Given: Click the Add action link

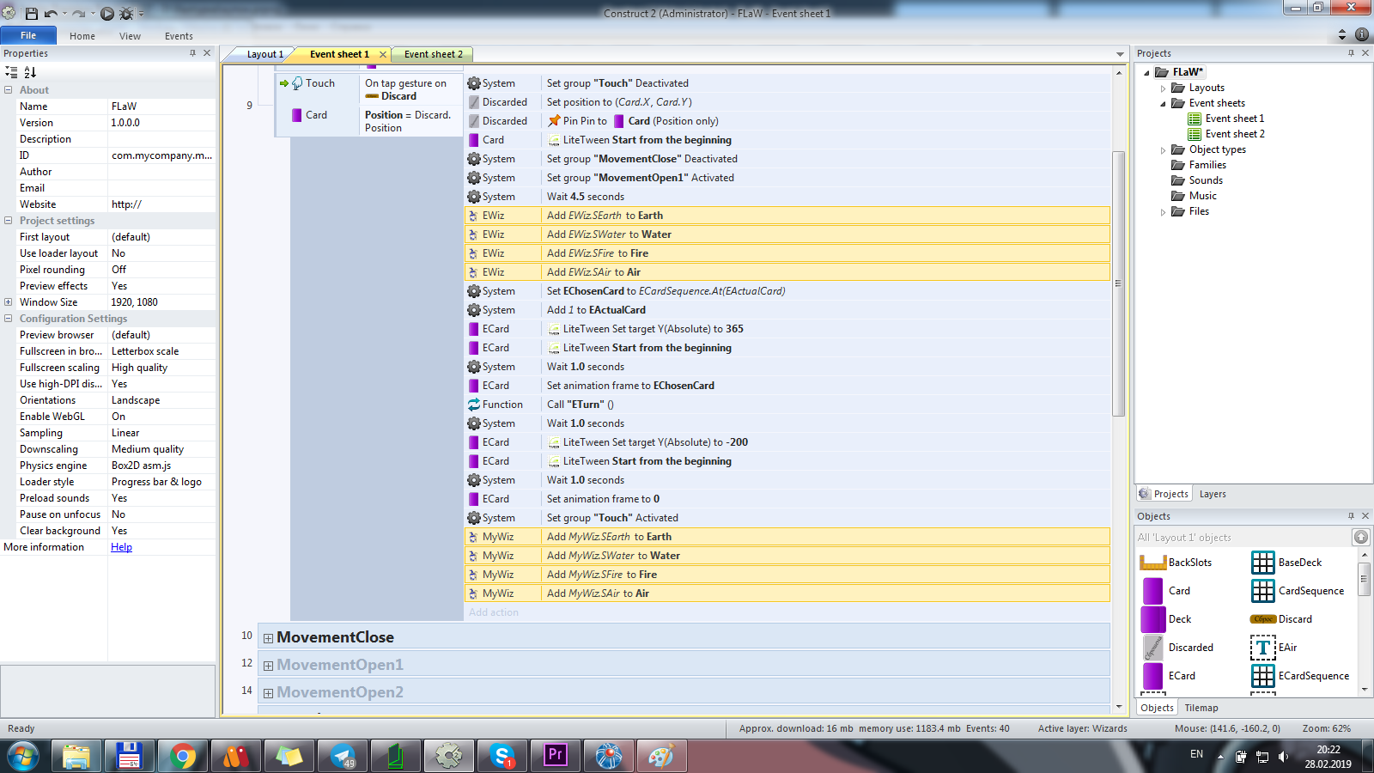Looking at the screenshot, I should tap(494, 612).
